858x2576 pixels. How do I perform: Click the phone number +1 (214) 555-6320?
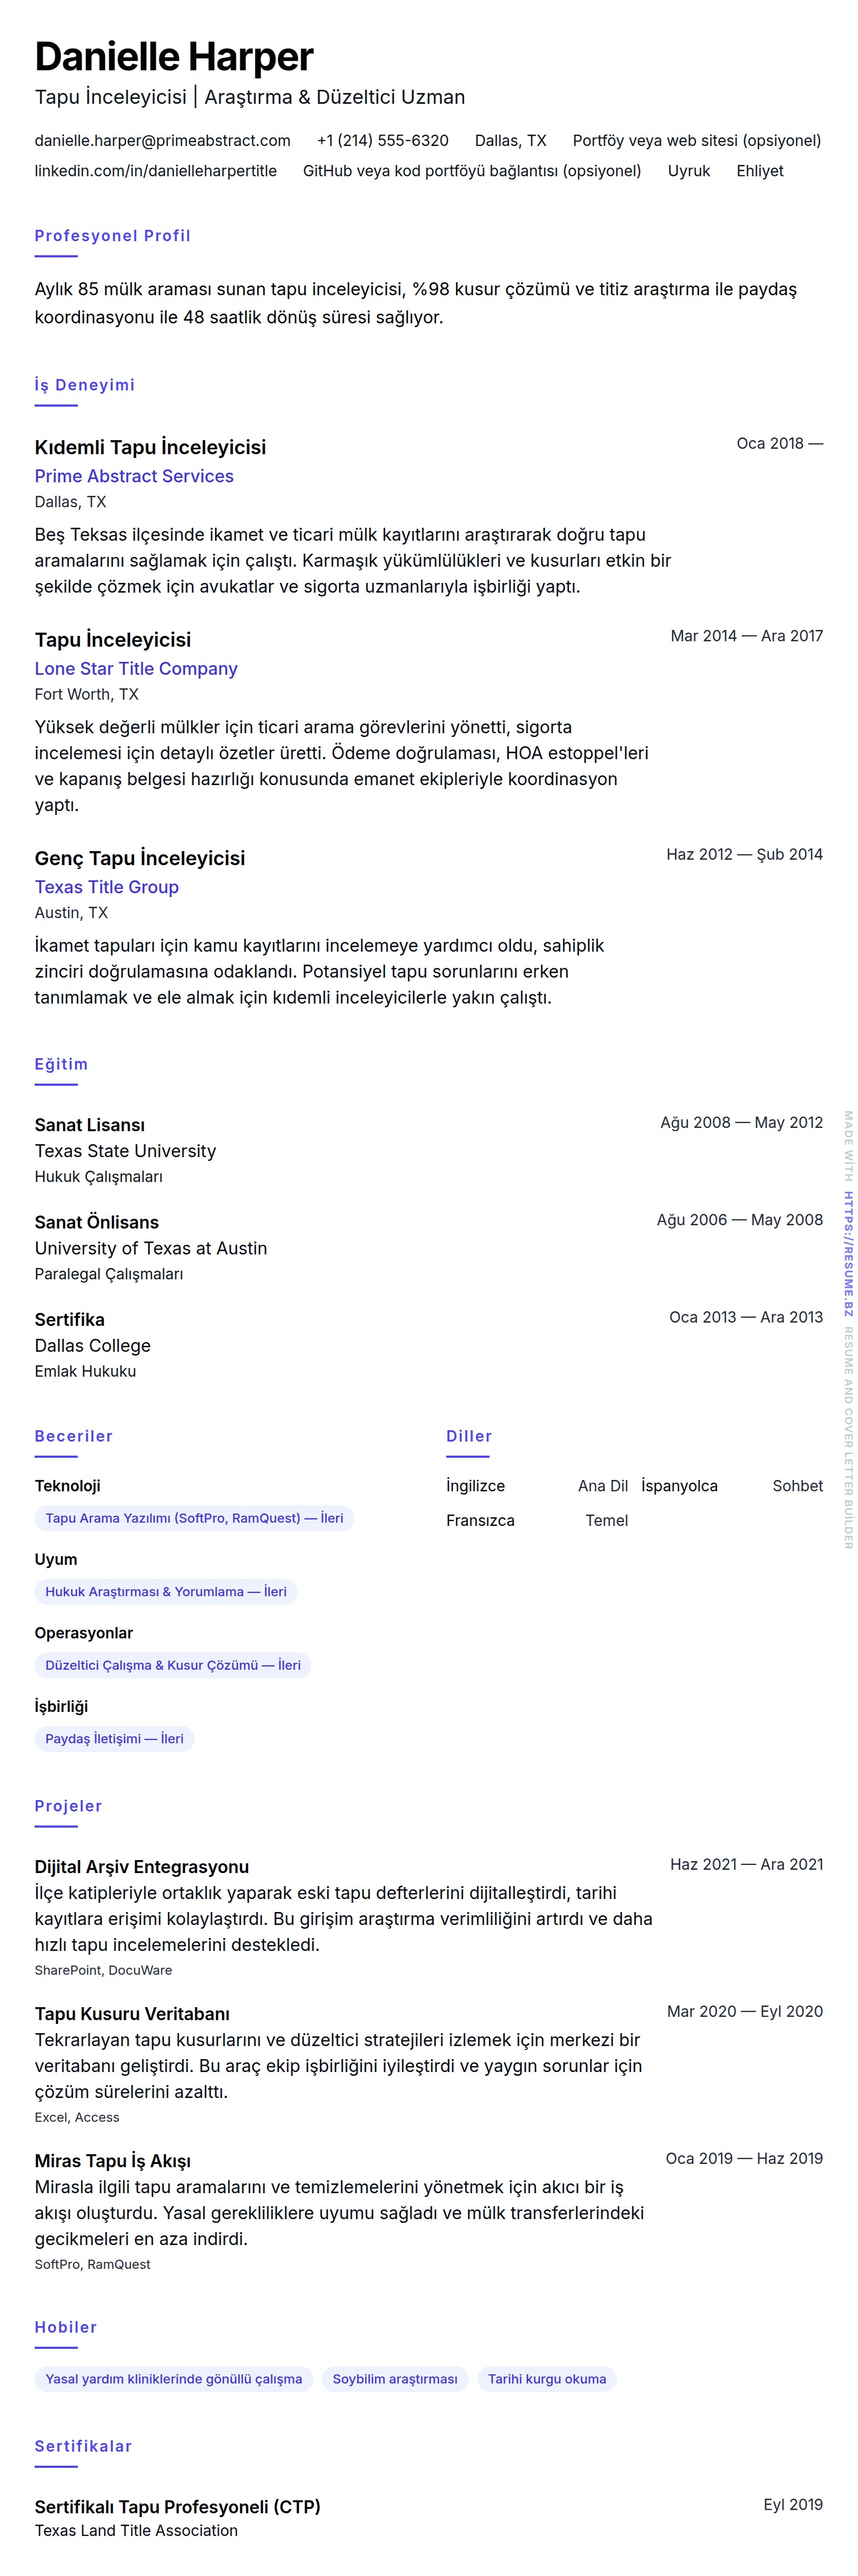pos(381,141)
